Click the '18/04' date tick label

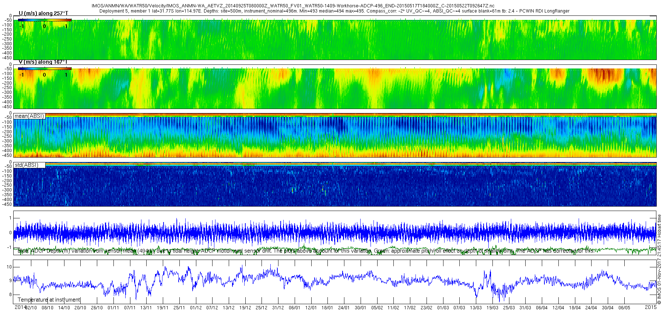[575, 308]
